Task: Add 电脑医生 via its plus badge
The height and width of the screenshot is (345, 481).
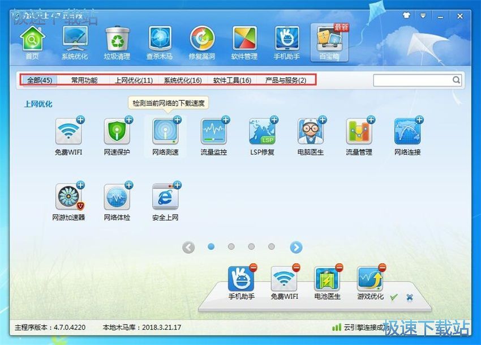Action: [323, 120]
